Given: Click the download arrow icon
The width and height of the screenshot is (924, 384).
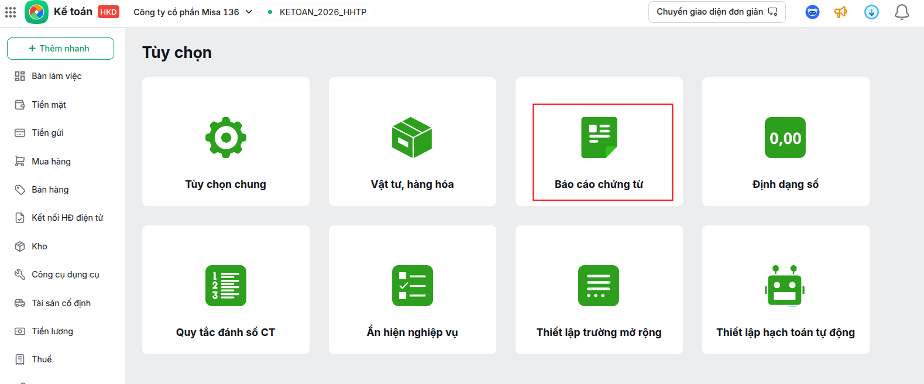Looking at the screenshot, I should pyautogui.click(x=871, y=12).
